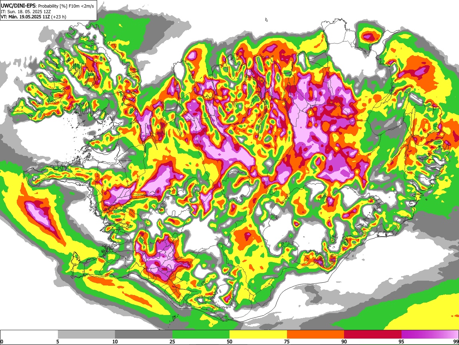Screen dimensions: 459x345
Task: Click the 'UWC/DINI-EPS' title text
Action: [18, 6]
